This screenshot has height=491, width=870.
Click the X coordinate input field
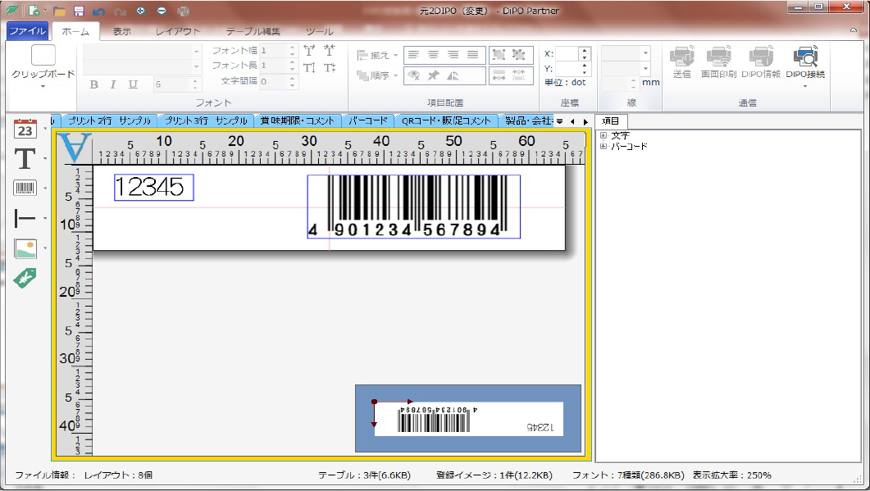[x=567, y=54]
